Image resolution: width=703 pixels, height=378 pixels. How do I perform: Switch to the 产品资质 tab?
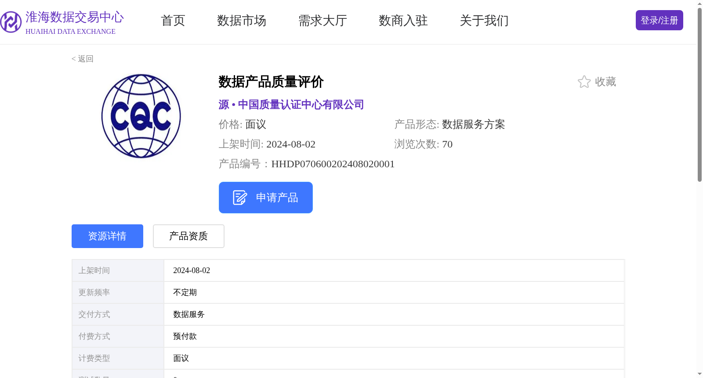(188, 236)
